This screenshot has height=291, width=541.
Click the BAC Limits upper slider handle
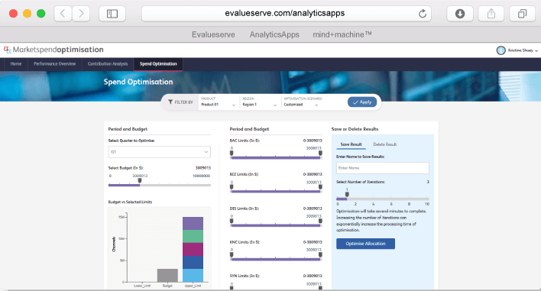[320, 153]
